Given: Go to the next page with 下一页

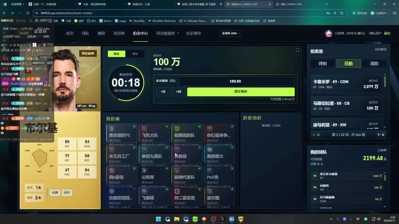Looking at the screenshot, I should point(381,135).
